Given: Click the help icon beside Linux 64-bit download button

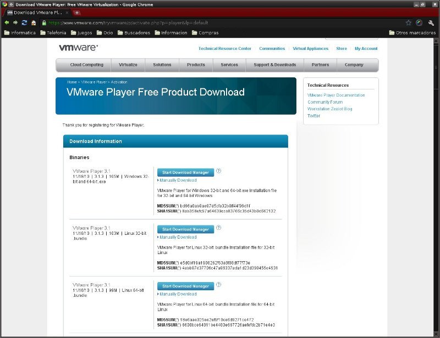Looking at the screenshot, I should (218, 285).
